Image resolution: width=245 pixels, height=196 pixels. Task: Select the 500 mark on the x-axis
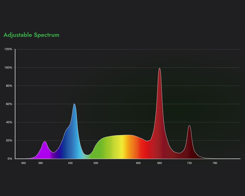point(95,163)
